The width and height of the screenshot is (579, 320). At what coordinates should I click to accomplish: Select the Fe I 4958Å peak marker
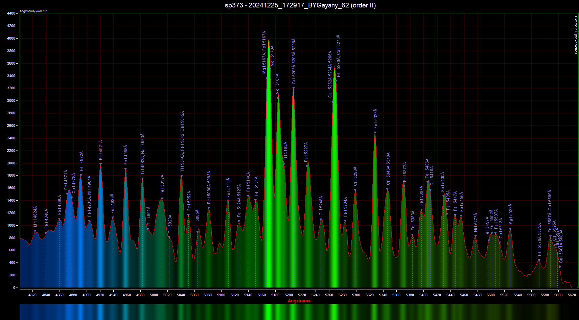[x=125, y=169]
